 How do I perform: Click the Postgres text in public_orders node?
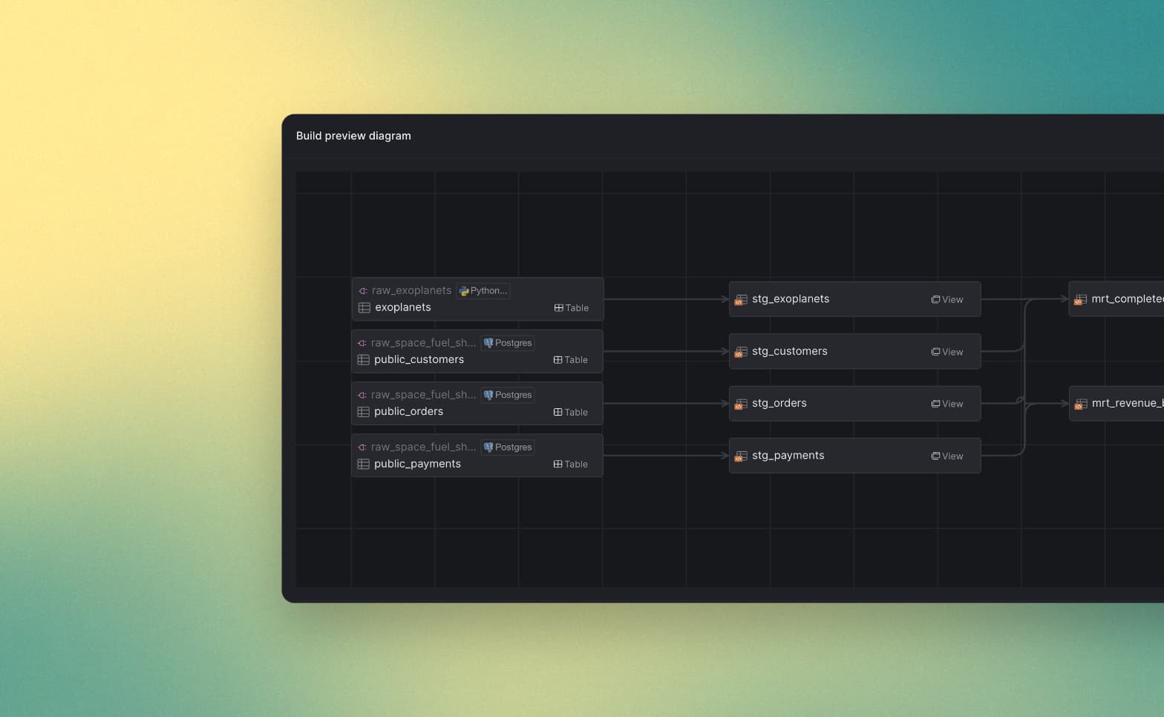click(x=513, y=395)
